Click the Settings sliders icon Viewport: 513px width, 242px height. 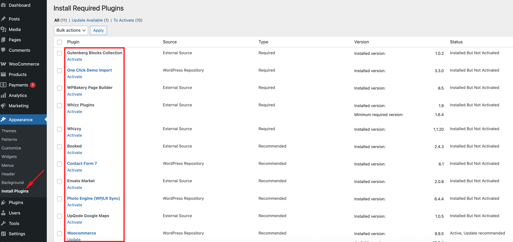[3, 234]
